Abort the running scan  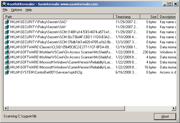(x=165, y=116)
